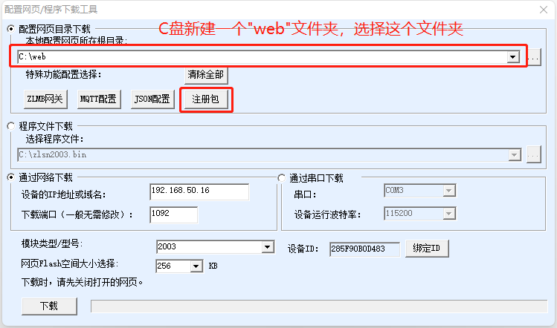Browse for program bin file
This screenshot has width=557, height=328.
point(534,154)
